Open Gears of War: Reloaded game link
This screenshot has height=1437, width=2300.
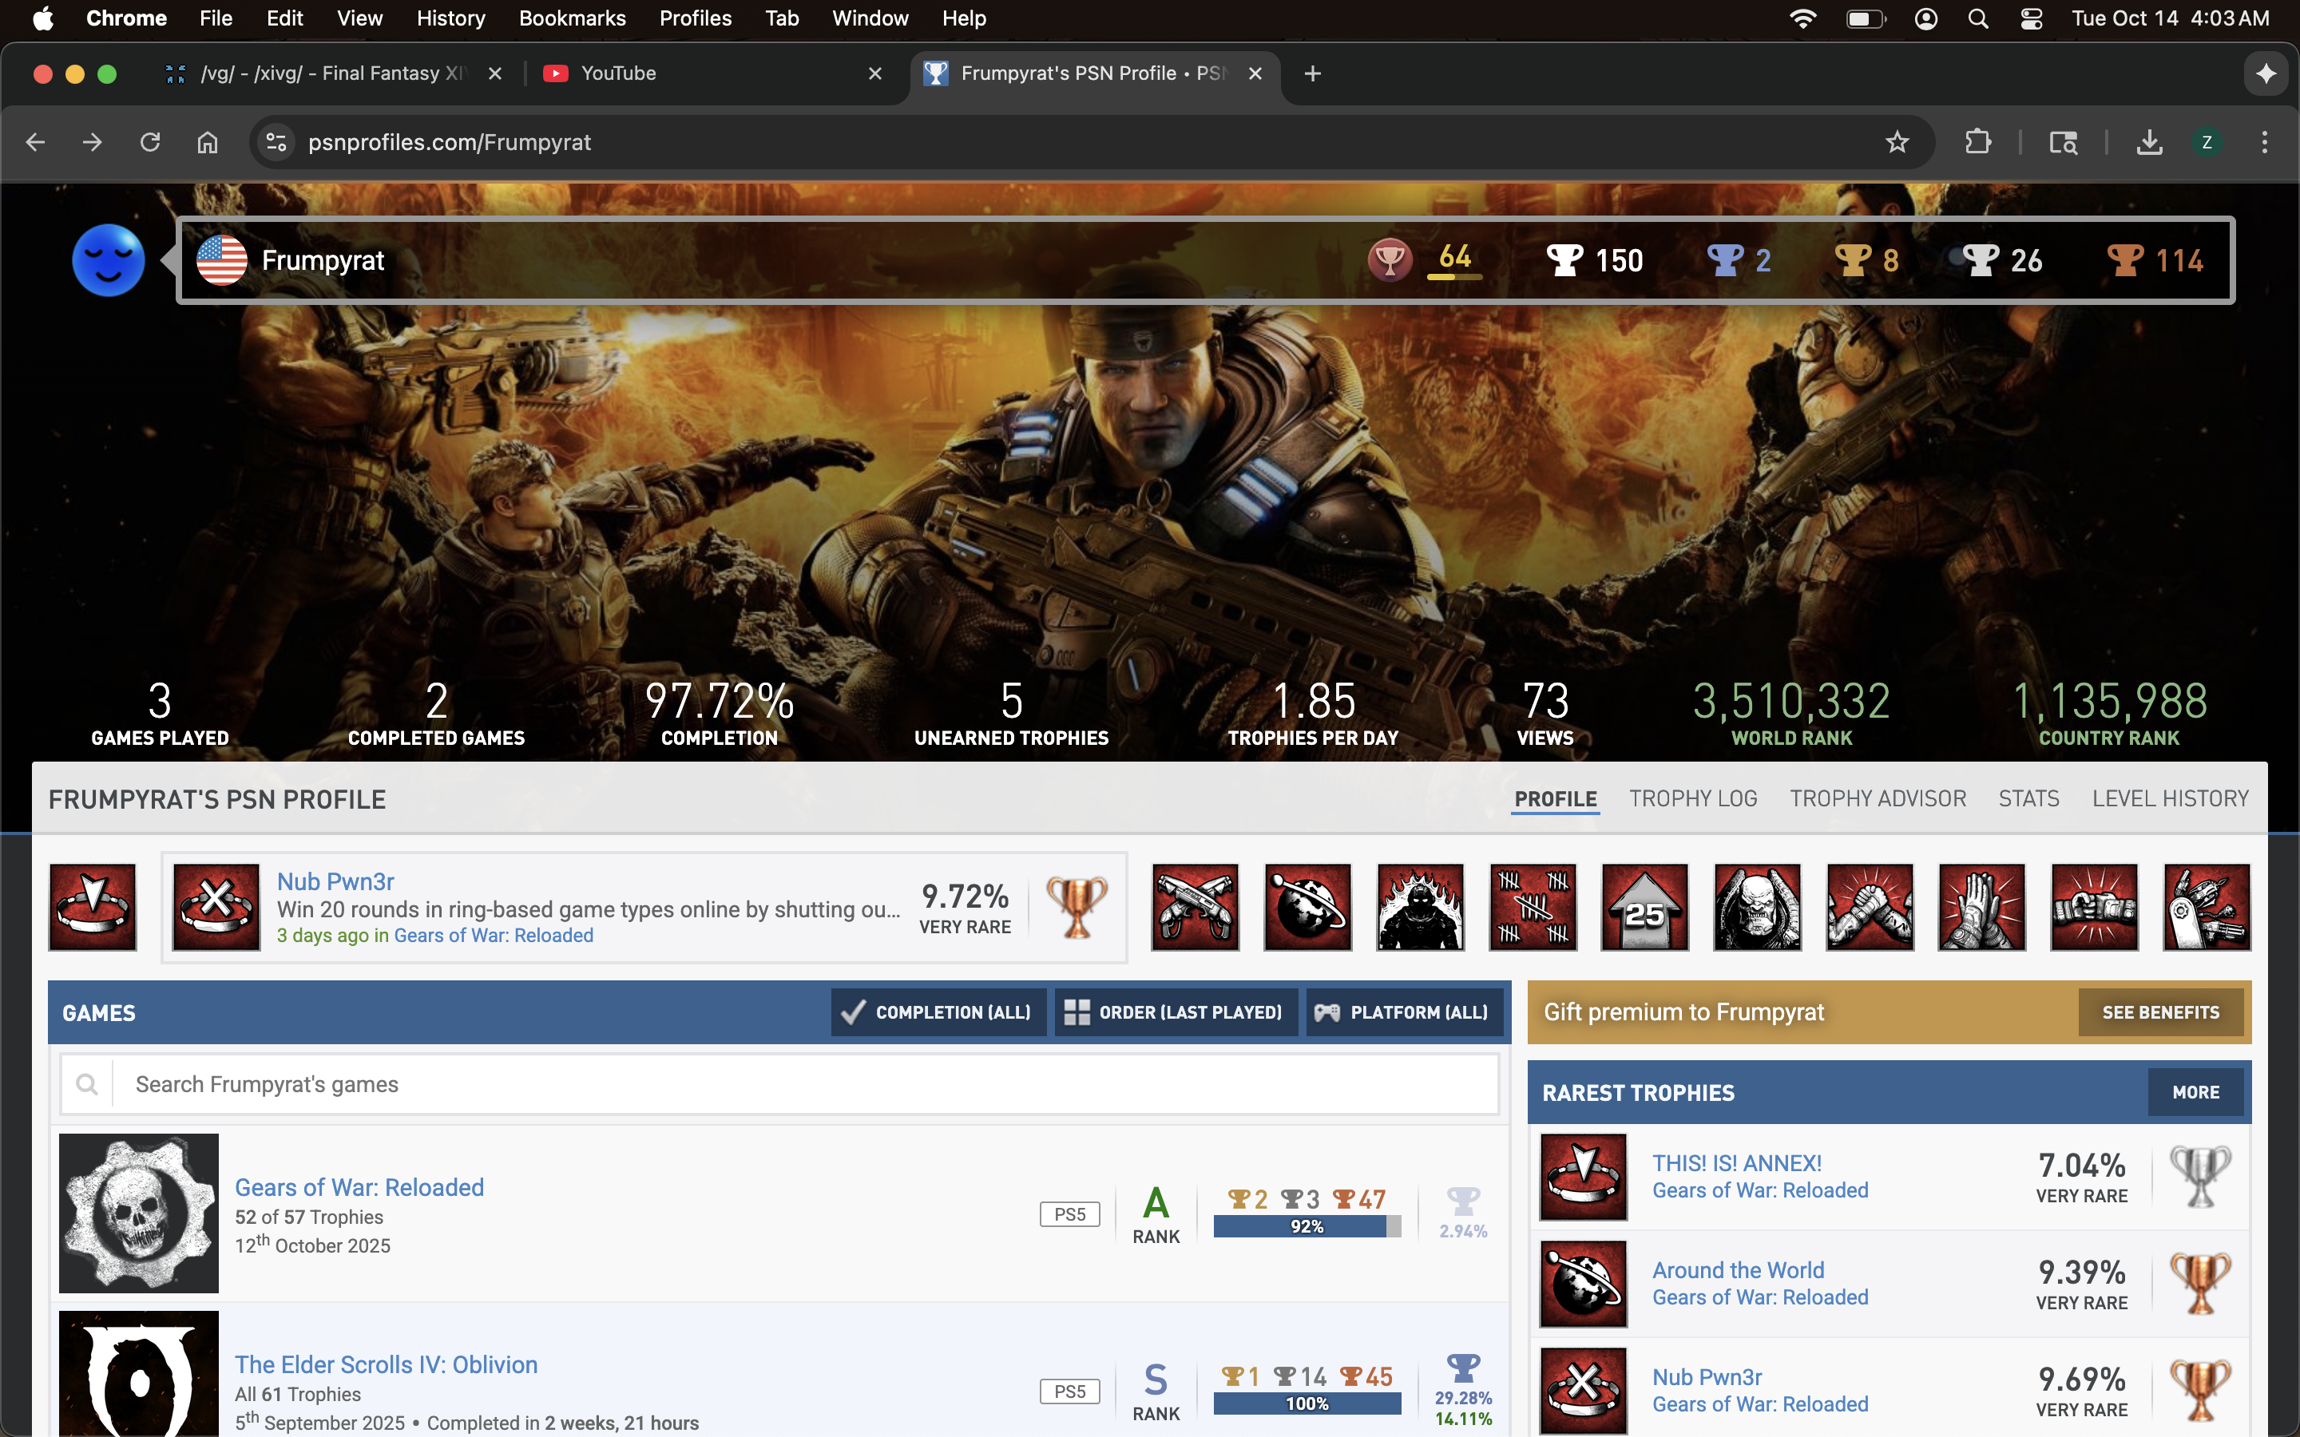tap(359, 1187)
